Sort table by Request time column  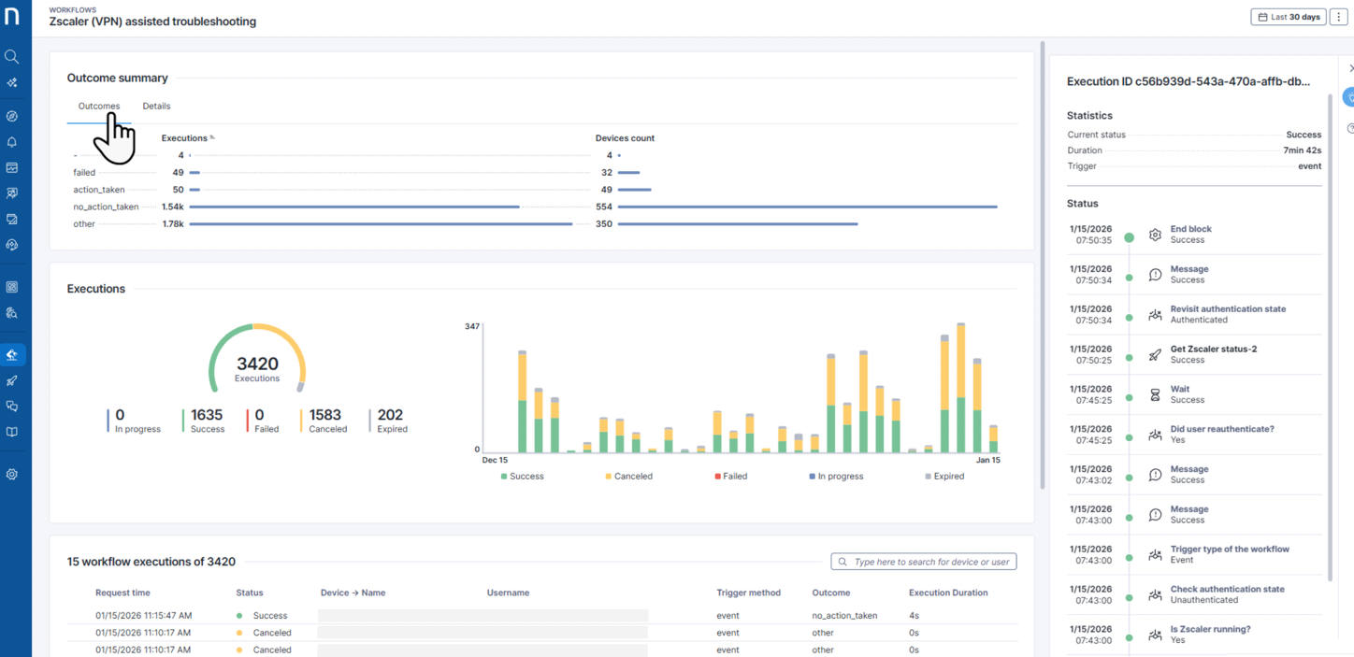[x=122, y=593]
